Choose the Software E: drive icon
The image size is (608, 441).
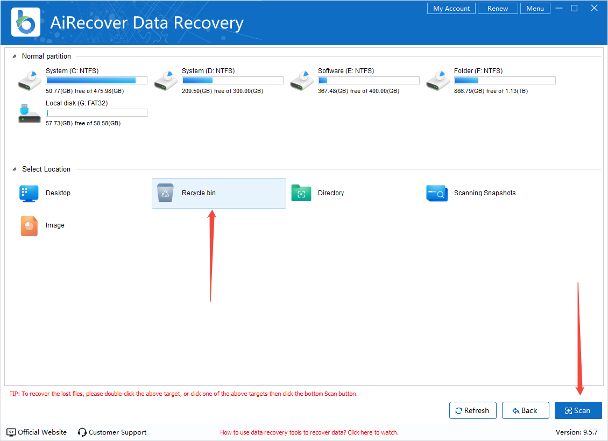(x=301, y=81)
